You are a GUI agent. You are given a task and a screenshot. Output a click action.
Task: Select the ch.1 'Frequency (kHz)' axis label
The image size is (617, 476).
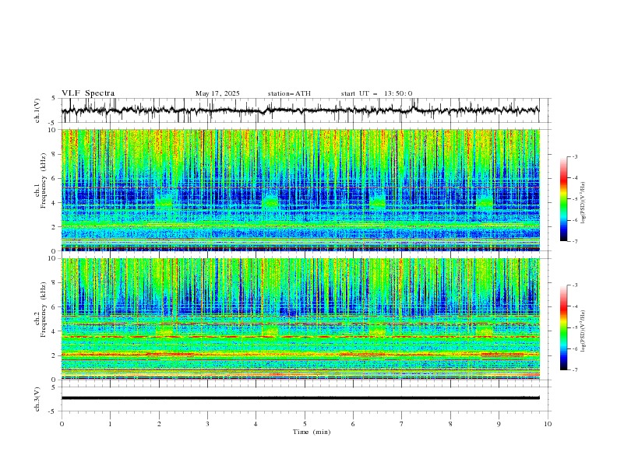coord(44,181)
